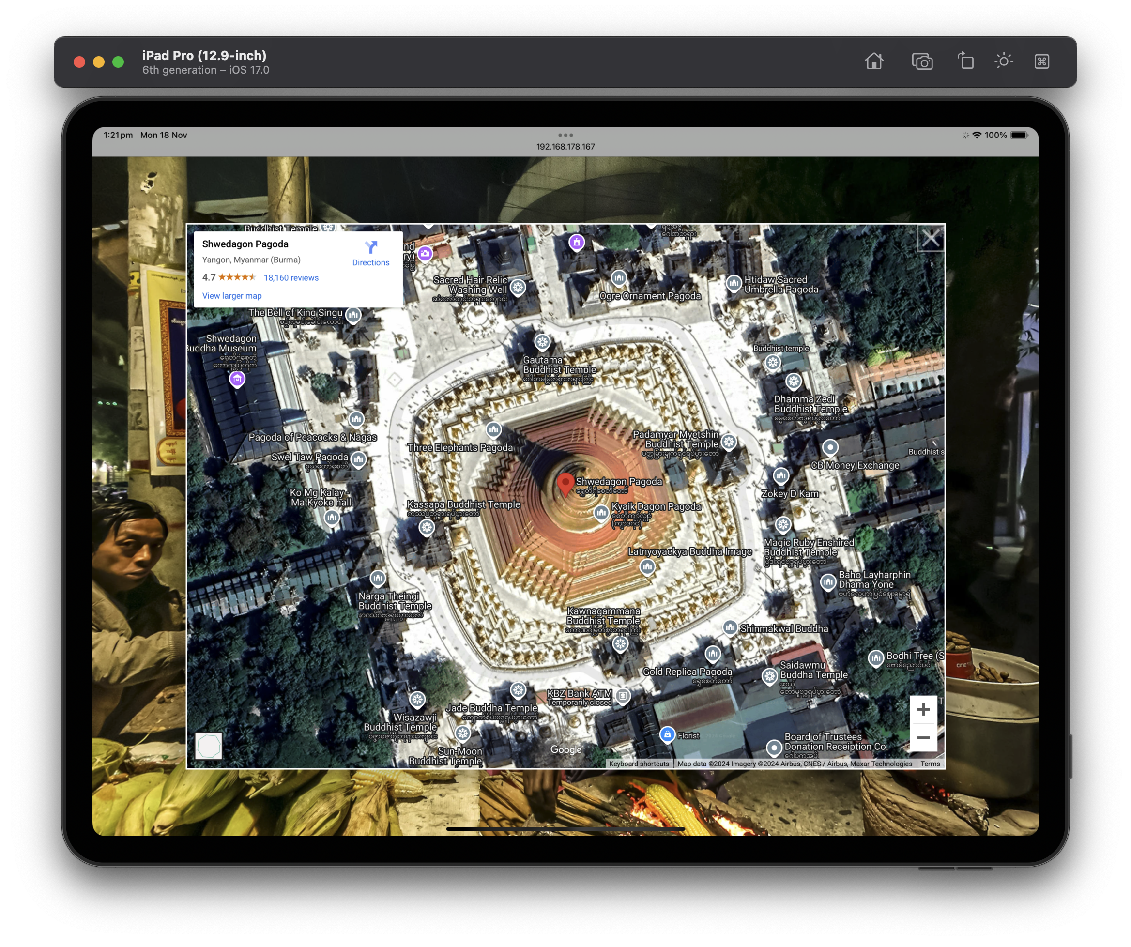Click the purple camera marker near the top
The image size is (1131, 947).
[x=425, y=253]
